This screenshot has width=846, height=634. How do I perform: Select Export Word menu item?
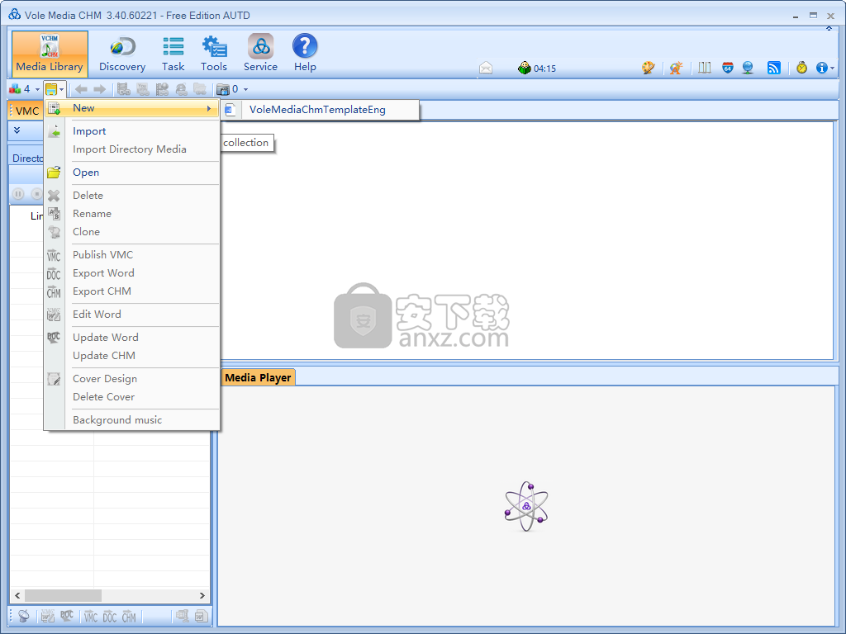point(131,273)
